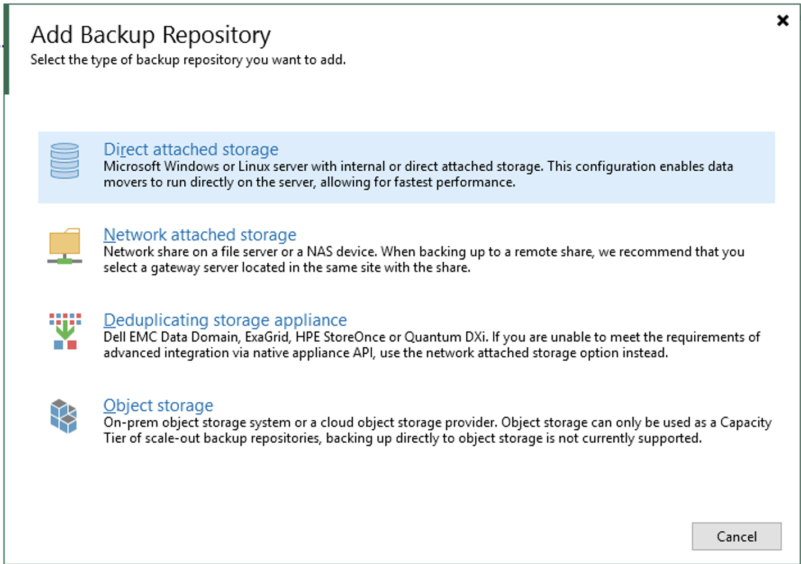Click the 'On-prem object storage system' description
This screenshot has width=801, height=564.
point(438,430)
